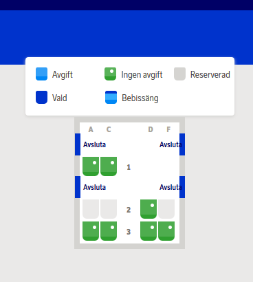
Task: Pick green seat 3C
Action: click(109, 231)
